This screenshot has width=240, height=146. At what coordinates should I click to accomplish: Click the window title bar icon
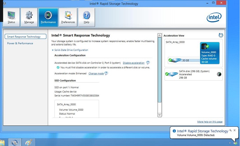click(4, 3)
